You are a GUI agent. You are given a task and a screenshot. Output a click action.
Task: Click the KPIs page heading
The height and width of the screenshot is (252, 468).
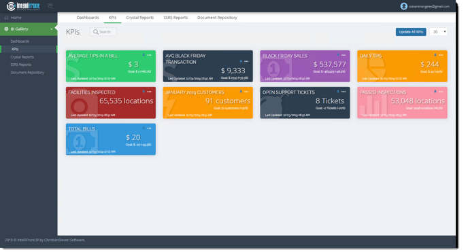click(x=73, y=32)
